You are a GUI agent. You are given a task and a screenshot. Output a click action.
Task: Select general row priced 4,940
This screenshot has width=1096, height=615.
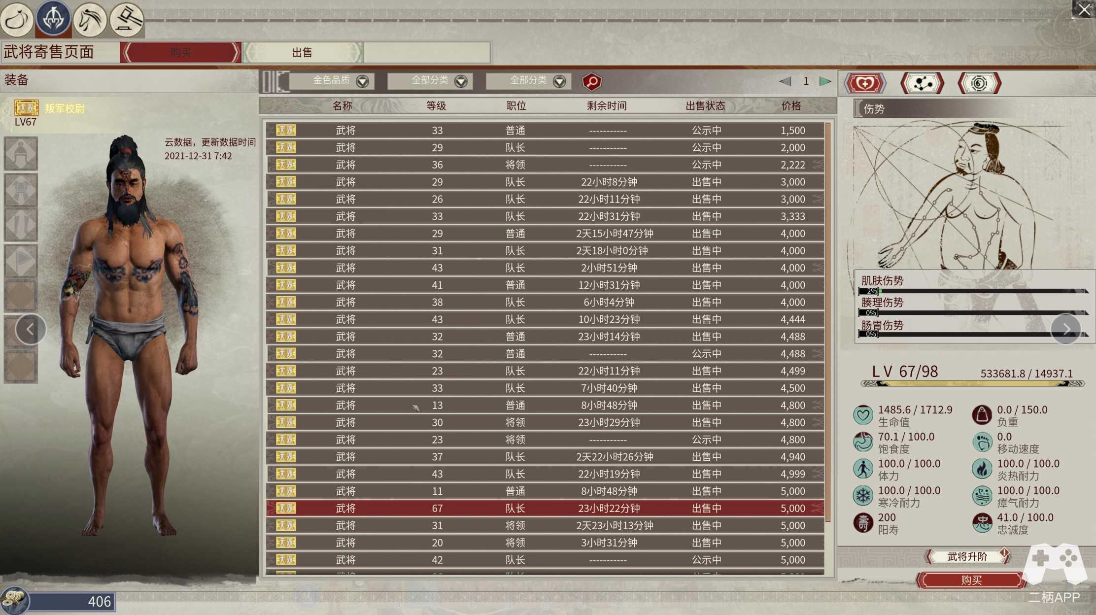[545, 457]
